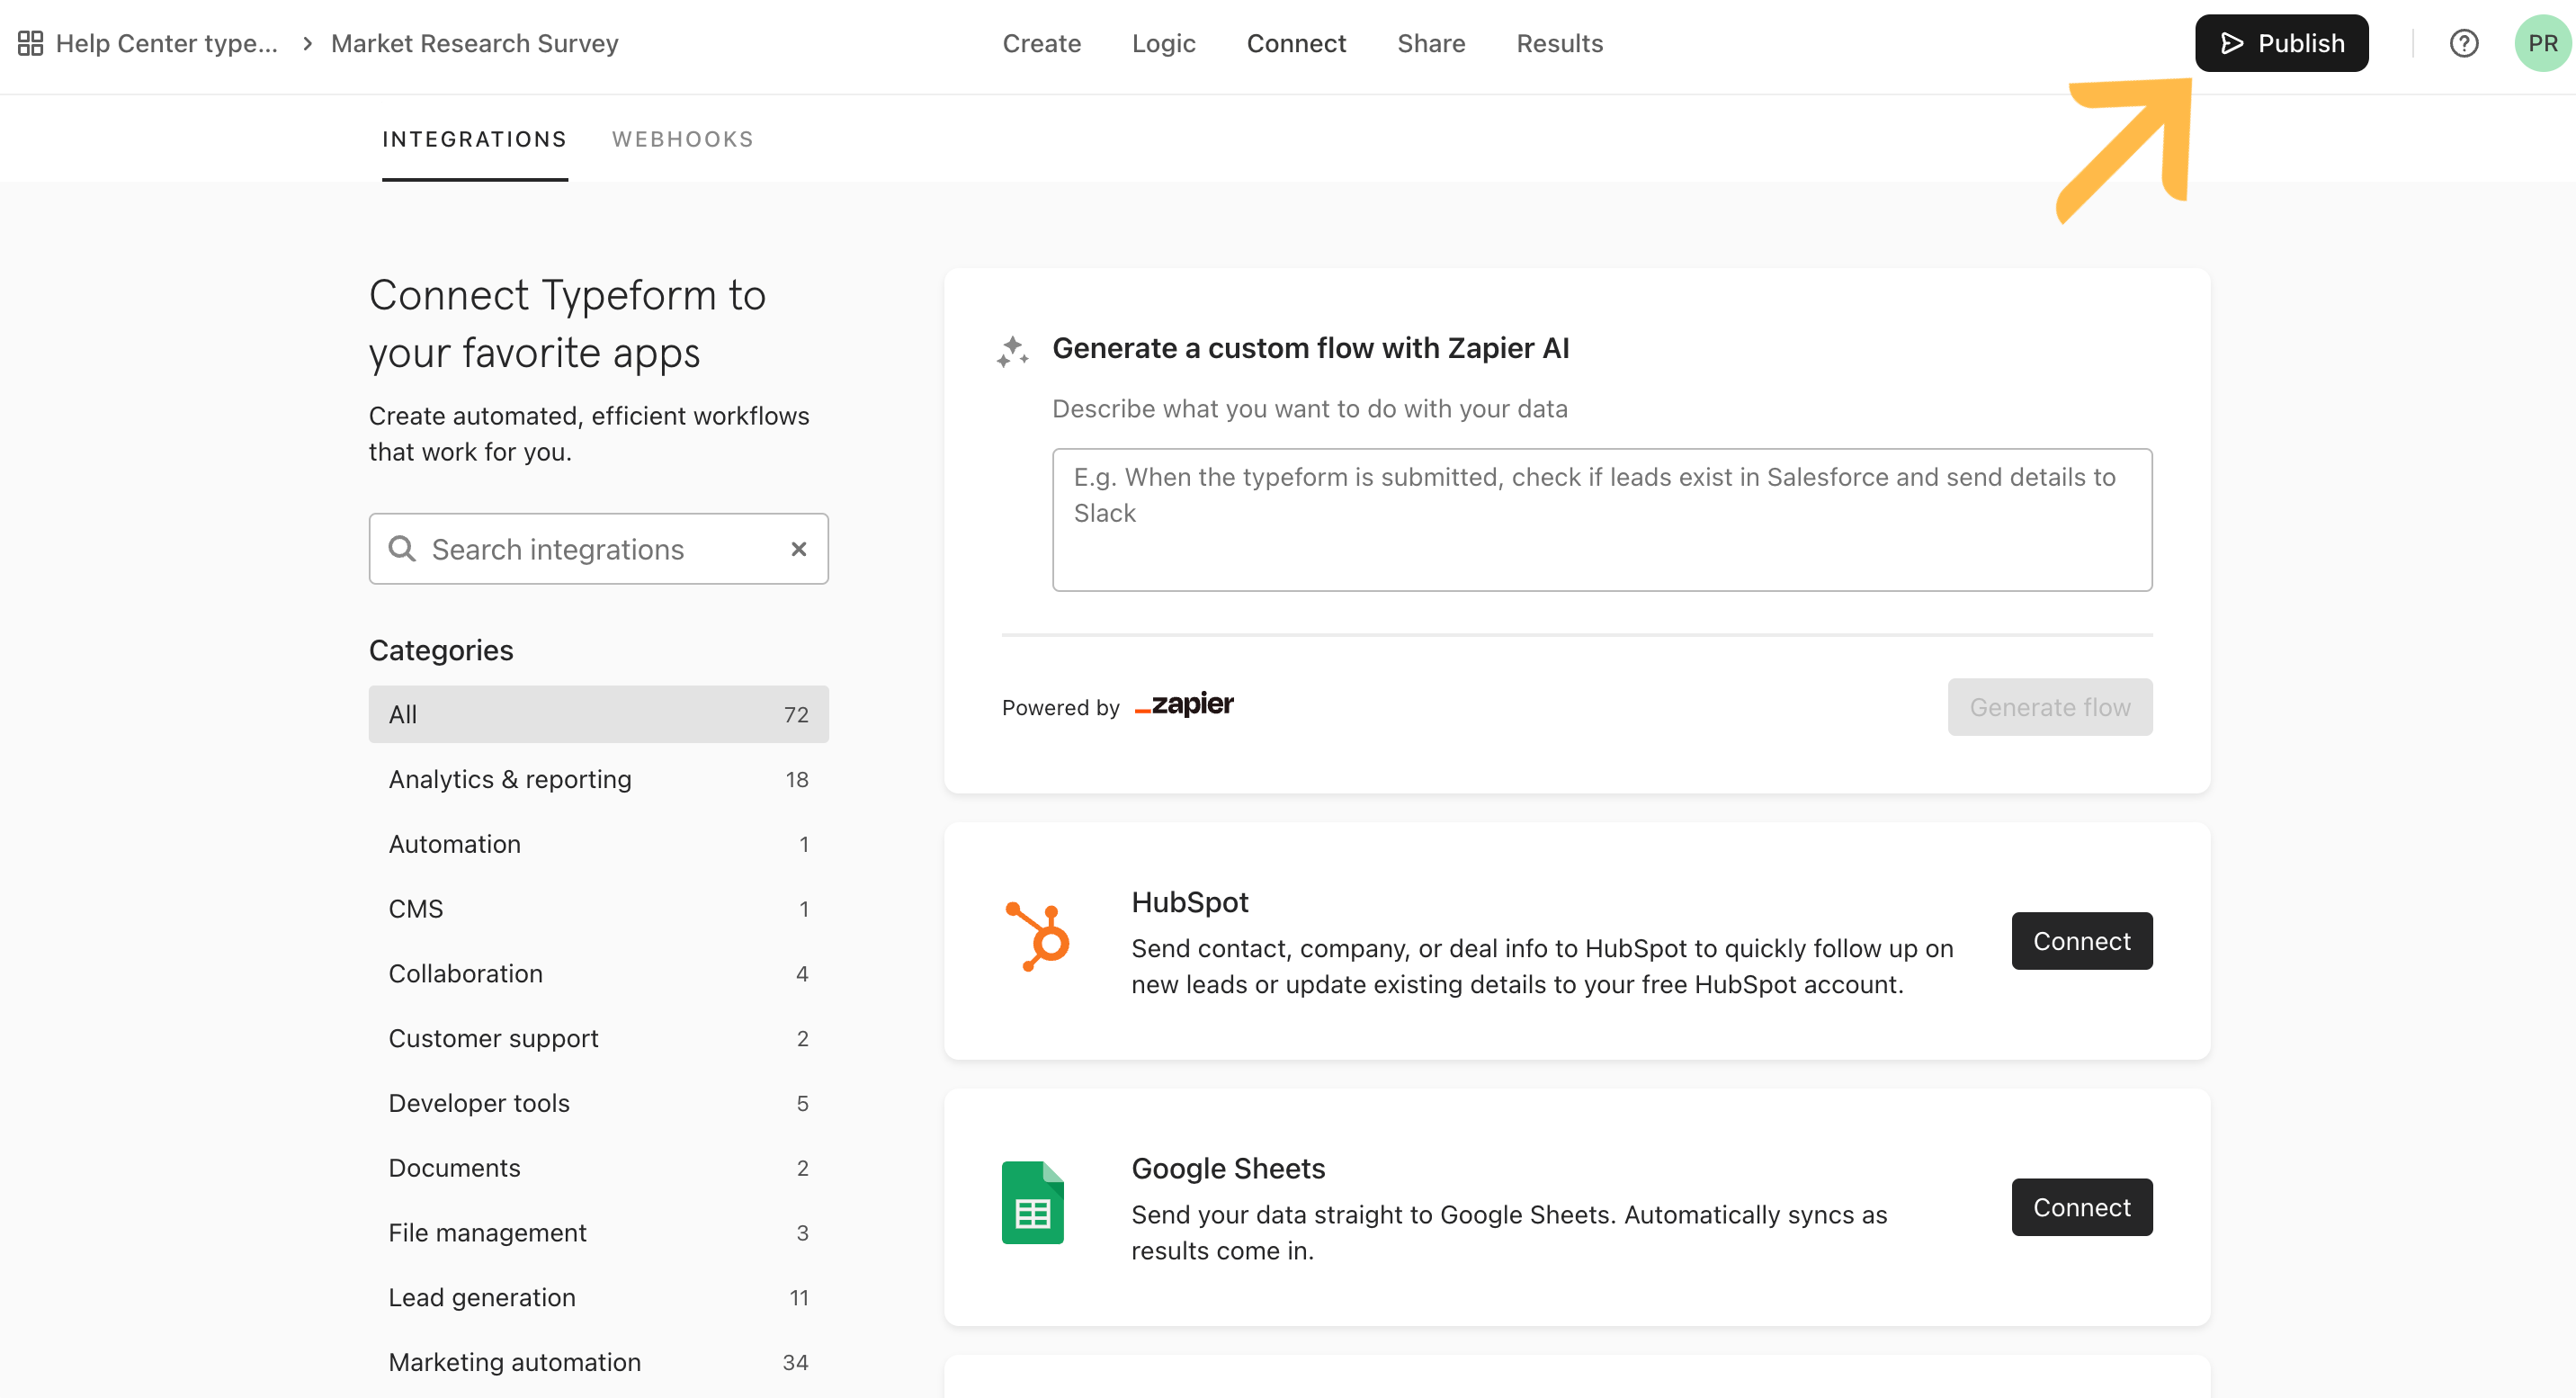Go to the Logic tab
The image size is (2576, 1398).
pyautogui.click(x=1163, y=43)
